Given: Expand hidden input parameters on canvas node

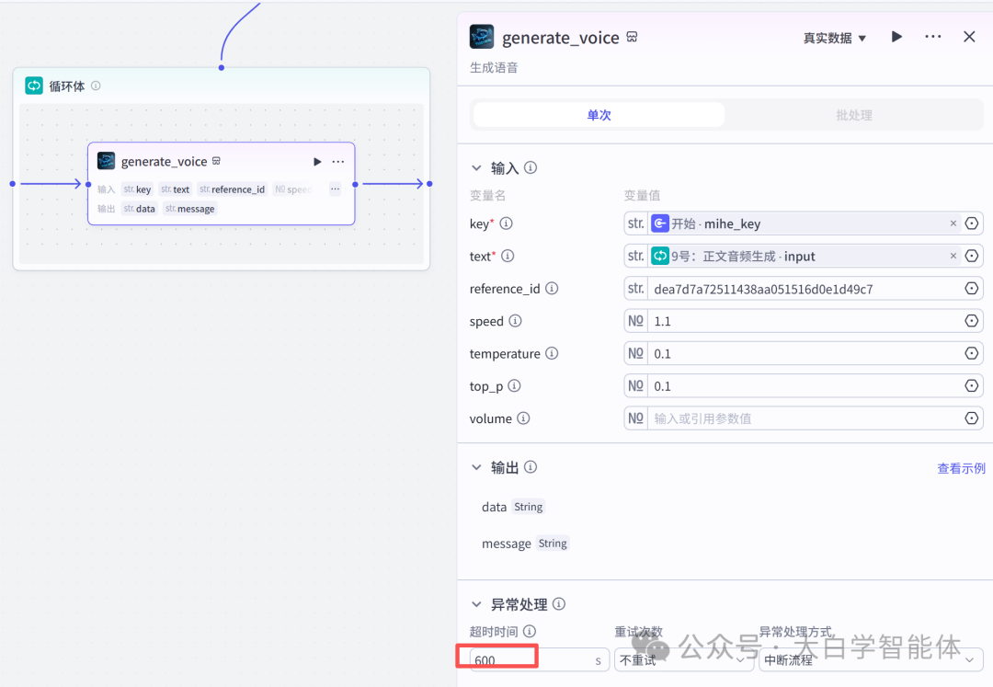Looking at the screenshot, I should (x=335, y=189).
